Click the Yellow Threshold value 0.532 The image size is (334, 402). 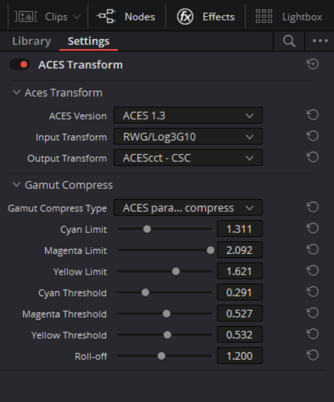240,335
